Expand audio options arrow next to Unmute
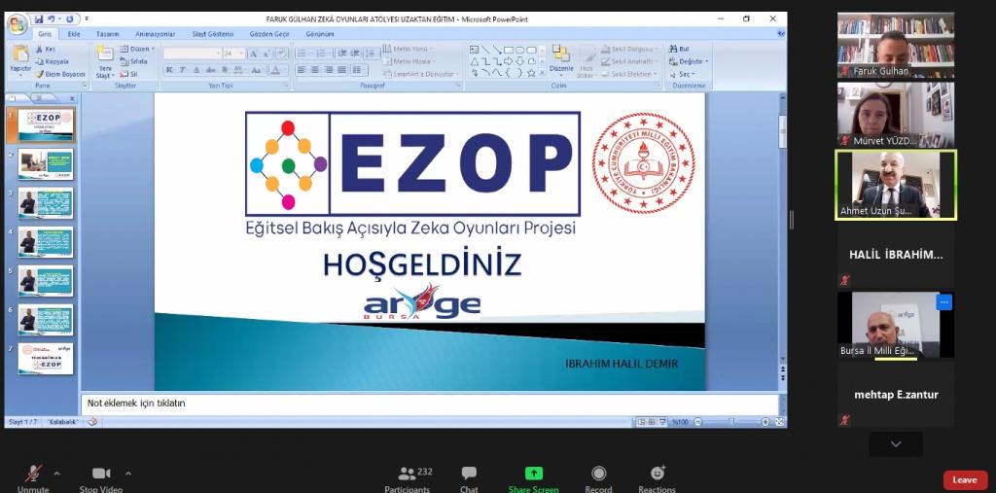Image resolution: width=996 pixels, height=493 pixels. pos(56,473)
